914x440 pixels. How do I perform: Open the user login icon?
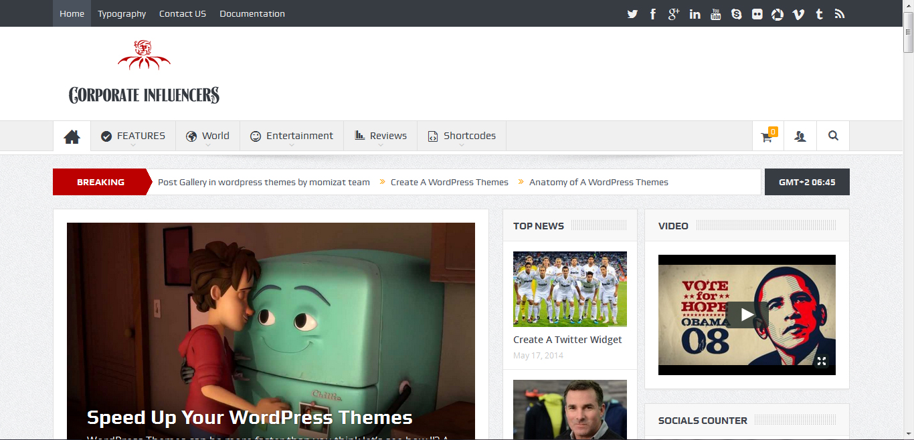click(800, 136)
